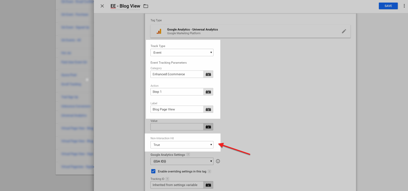The height and width of the screenshot is (191, 408).
Task: Click help icon beside override settings label
Action: 209,171
